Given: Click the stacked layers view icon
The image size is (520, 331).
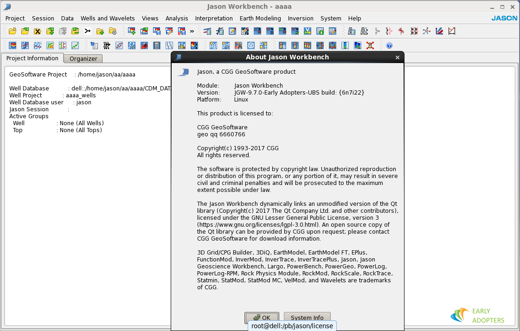Looking at the screenshot, I should [13, 45].
